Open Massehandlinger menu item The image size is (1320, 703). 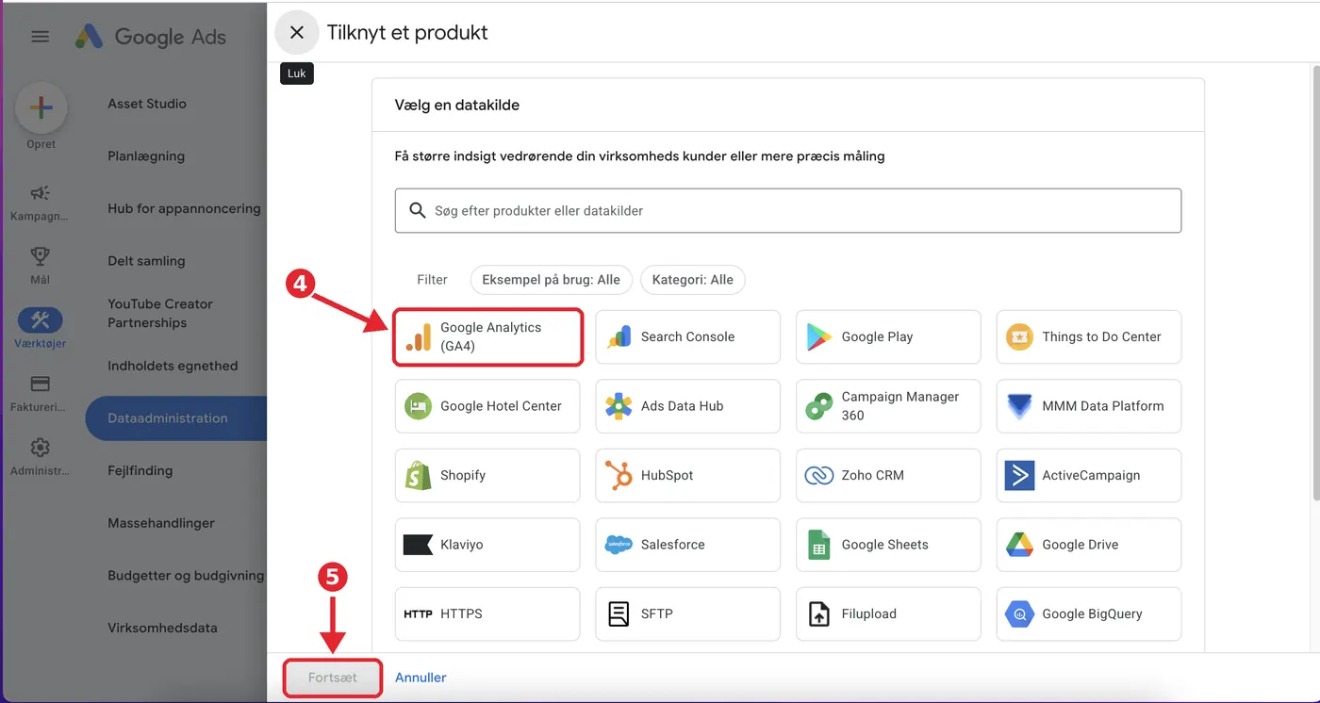pyautogui.click(x=161, y=523)
